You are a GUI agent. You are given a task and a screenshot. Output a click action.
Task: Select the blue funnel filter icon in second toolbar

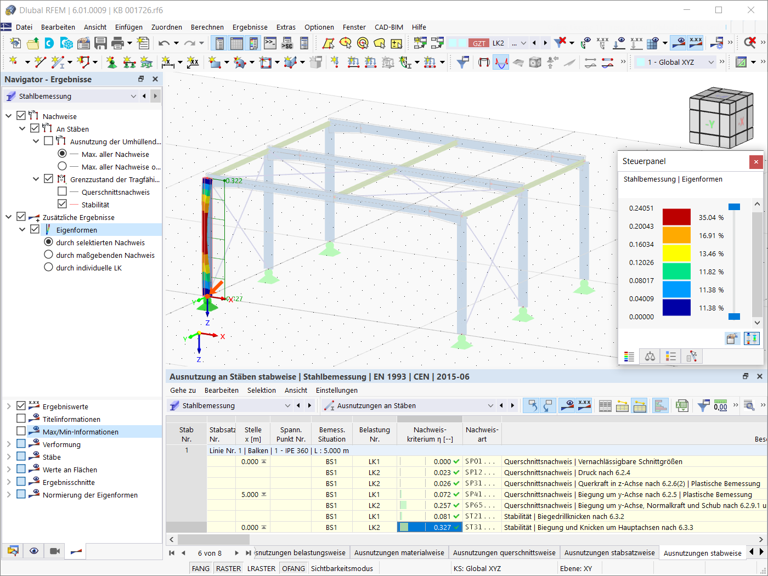462,62
